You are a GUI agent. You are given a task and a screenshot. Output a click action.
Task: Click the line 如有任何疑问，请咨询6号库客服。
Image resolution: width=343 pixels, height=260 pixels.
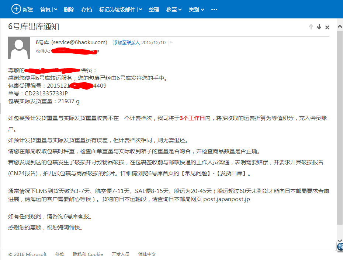point(50,217)
